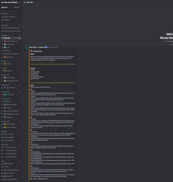173x182 pixels.
Task: Add a channel to TEXT CHANNELS category
Action: click(20, 99)
